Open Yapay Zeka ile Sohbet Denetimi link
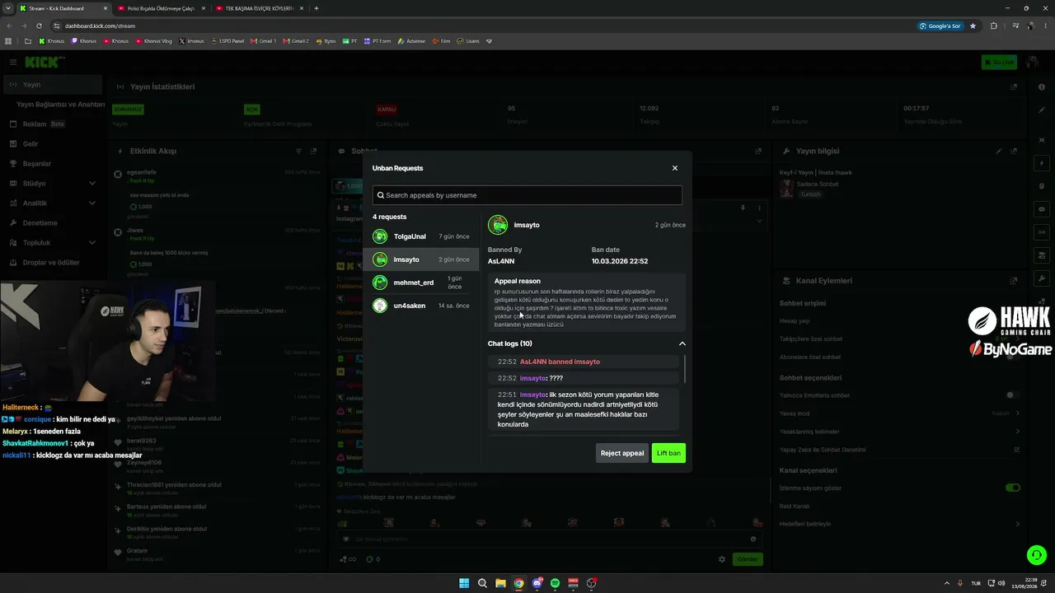Viewport: 1055px width, 593px height. 900,450
